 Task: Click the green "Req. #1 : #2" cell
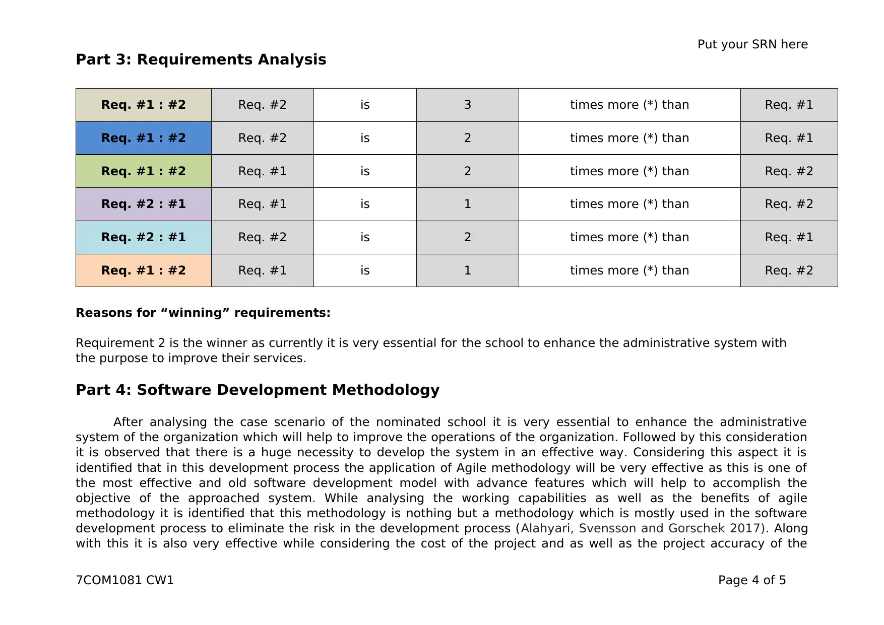point(144,171)
